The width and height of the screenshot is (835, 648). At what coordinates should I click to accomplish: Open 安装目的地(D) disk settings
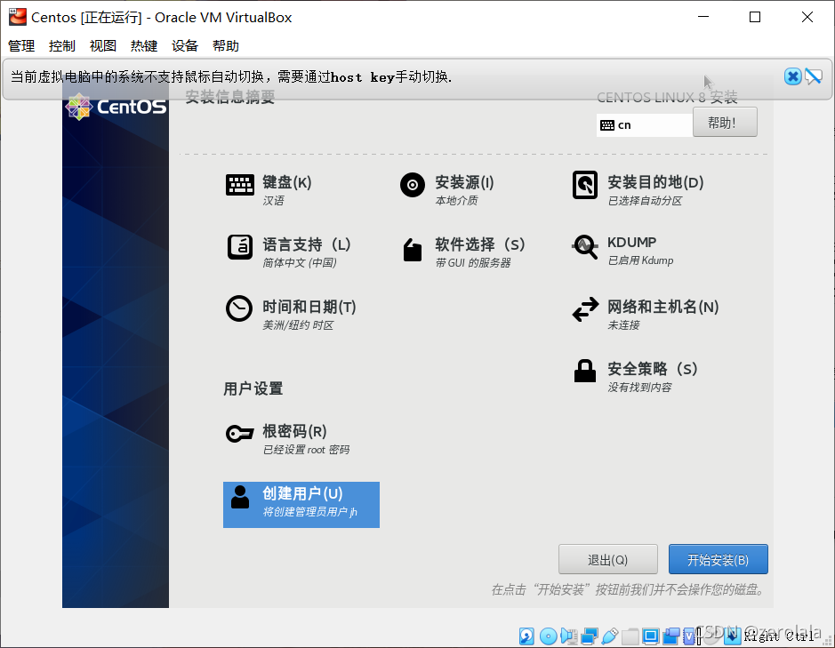[x=638, y=189]
